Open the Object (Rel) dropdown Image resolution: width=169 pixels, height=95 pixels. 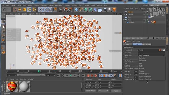[90, 91]
